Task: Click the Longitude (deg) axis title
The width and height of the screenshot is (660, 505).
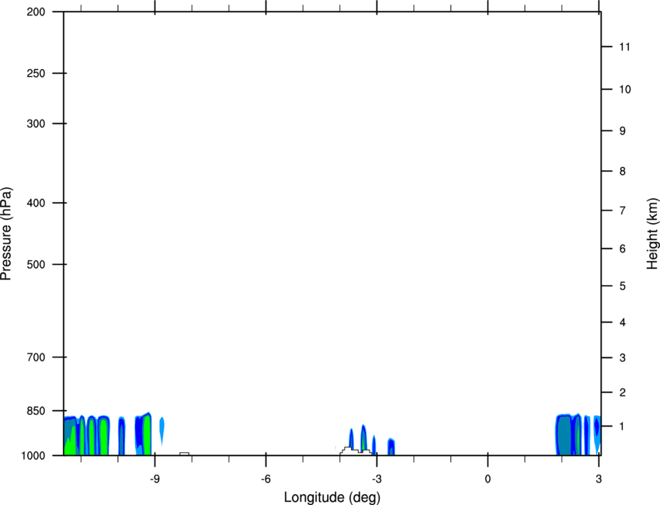Action: point(332,497)
